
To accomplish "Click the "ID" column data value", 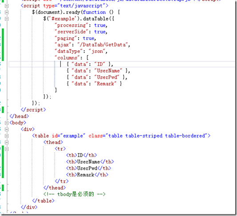I will click(x=100, y=64).
